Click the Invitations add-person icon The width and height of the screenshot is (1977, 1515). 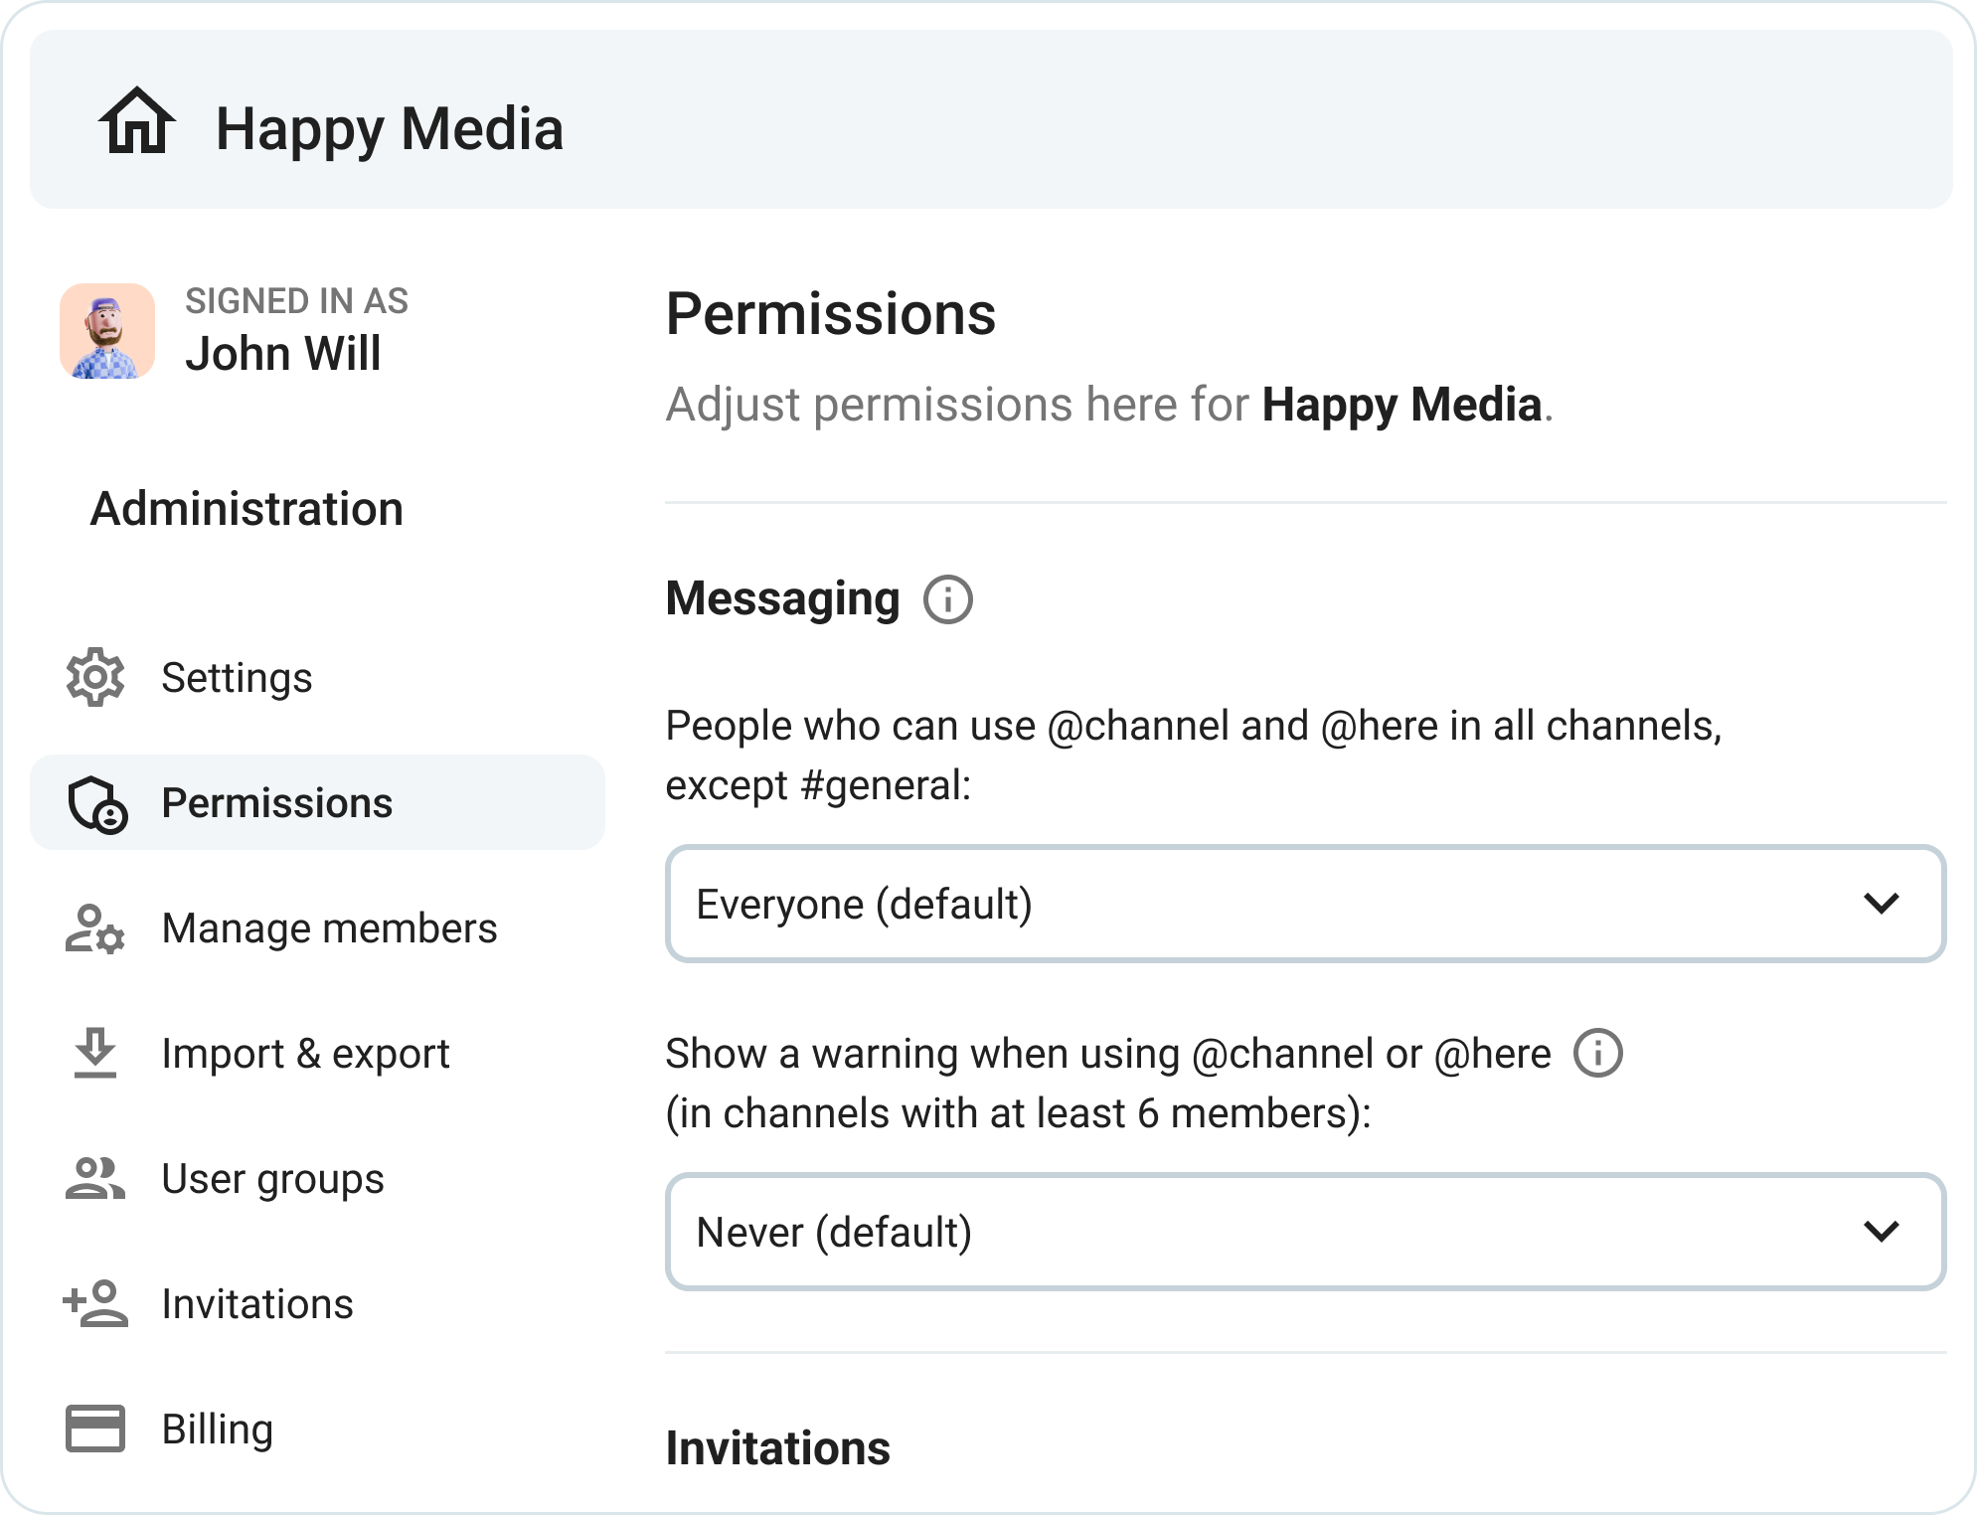point(95,1304)
